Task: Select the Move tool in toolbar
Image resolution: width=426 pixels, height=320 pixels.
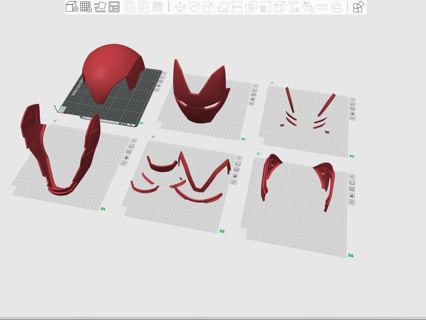Action: [180, 7]
